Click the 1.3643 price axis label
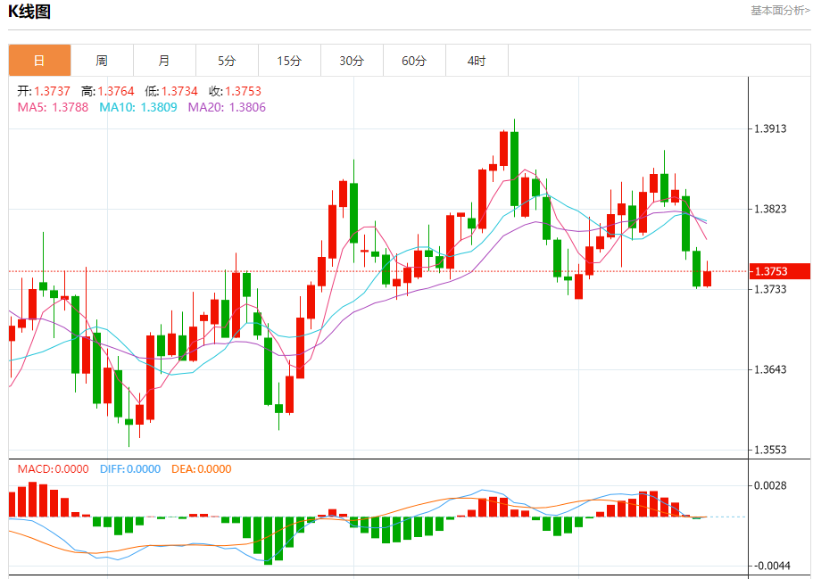813x579 pixels. [771, 369]
